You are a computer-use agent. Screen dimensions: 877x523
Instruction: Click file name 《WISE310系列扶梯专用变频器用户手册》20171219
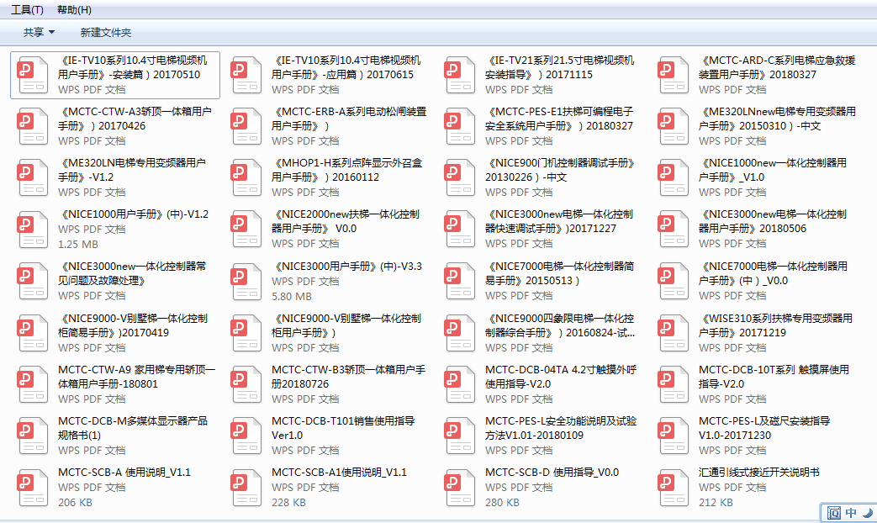[x=776, y=325]
